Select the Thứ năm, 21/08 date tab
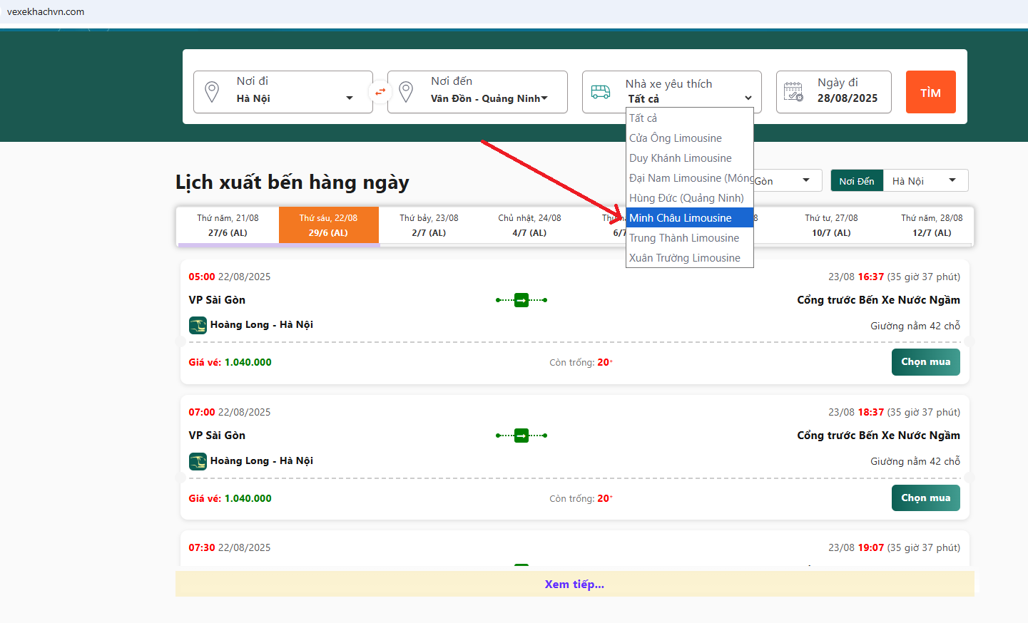The image size is (1028, 623). 228,225
